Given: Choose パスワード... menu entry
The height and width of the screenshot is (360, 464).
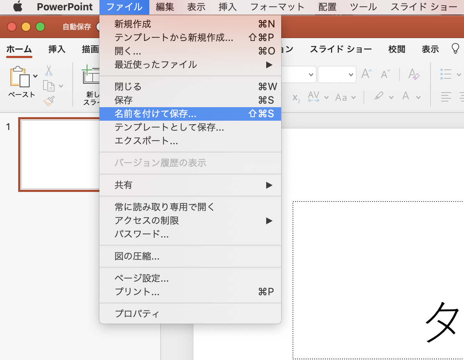Looking at the screenshot, I should coord(190,234).
